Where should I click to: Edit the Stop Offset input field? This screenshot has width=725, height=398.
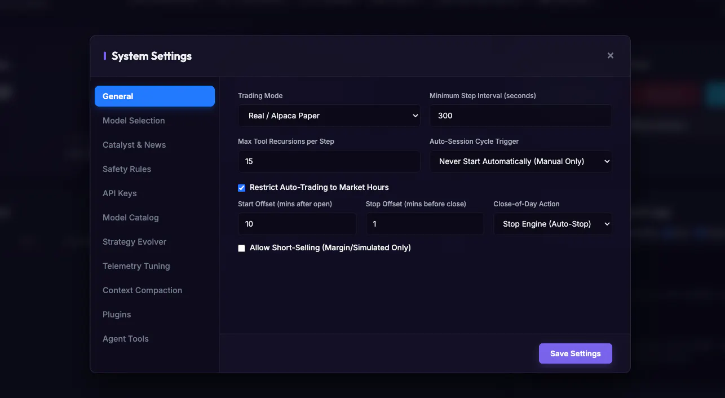(x=425, y=223)
